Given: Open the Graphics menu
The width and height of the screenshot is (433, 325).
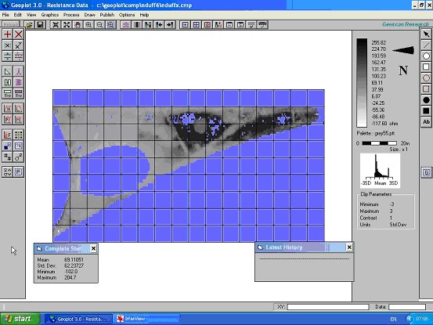Looking at the screenshot, I should (x=50, y=15).
